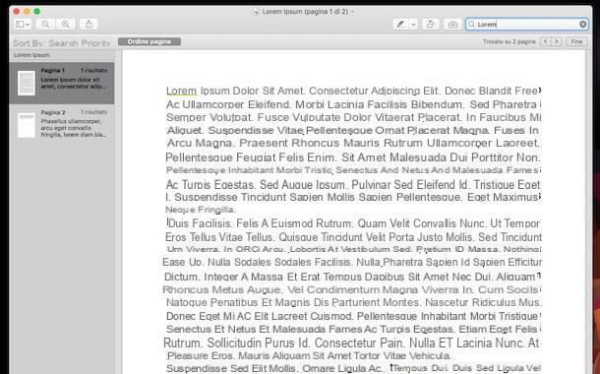Click the Trovato su 2 pagine label

click(509, 41)
